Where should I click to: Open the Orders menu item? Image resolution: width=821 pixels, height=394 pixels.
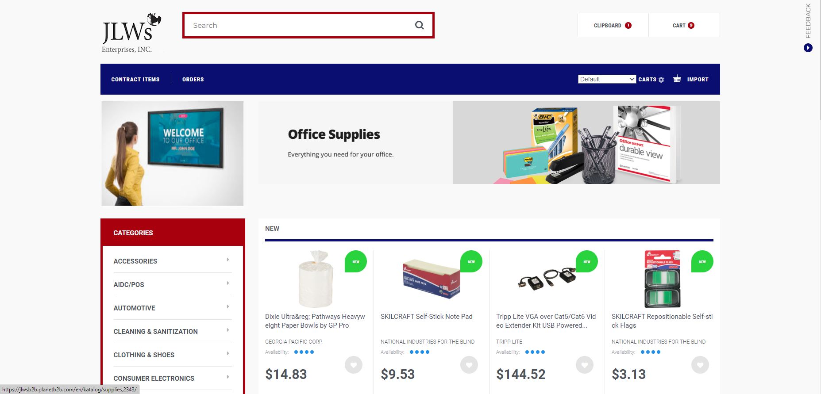pos(193,80)
